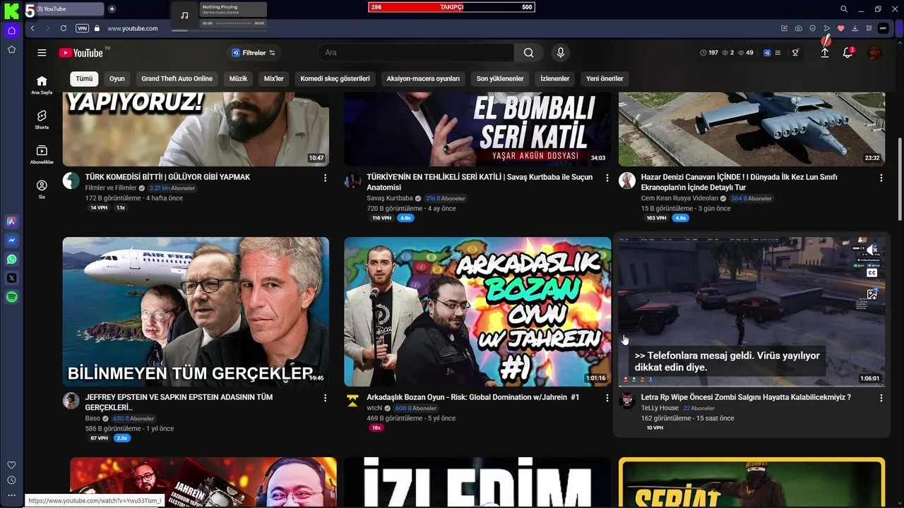Click the trophy icon in header

coord(795,53)
